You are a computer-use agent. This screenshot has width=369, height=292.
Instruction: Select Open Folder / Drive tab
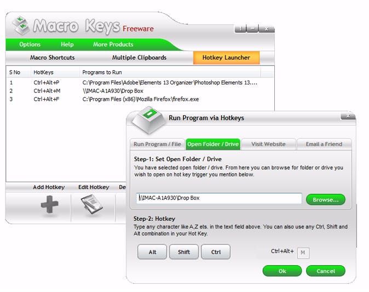pyautogui.click(x=213, y=144)
